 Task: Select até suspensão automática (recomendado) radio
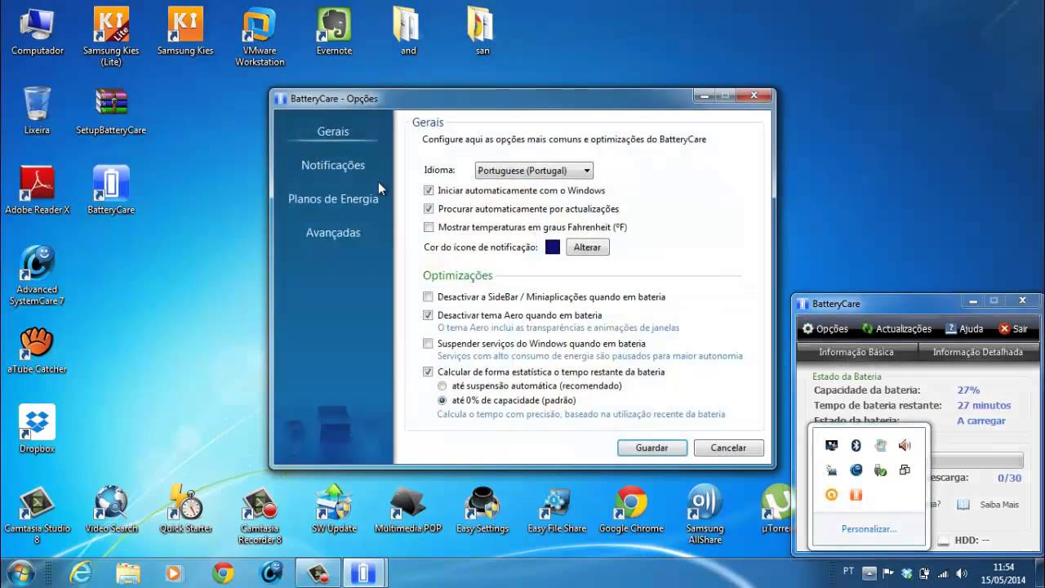[442, 385]
